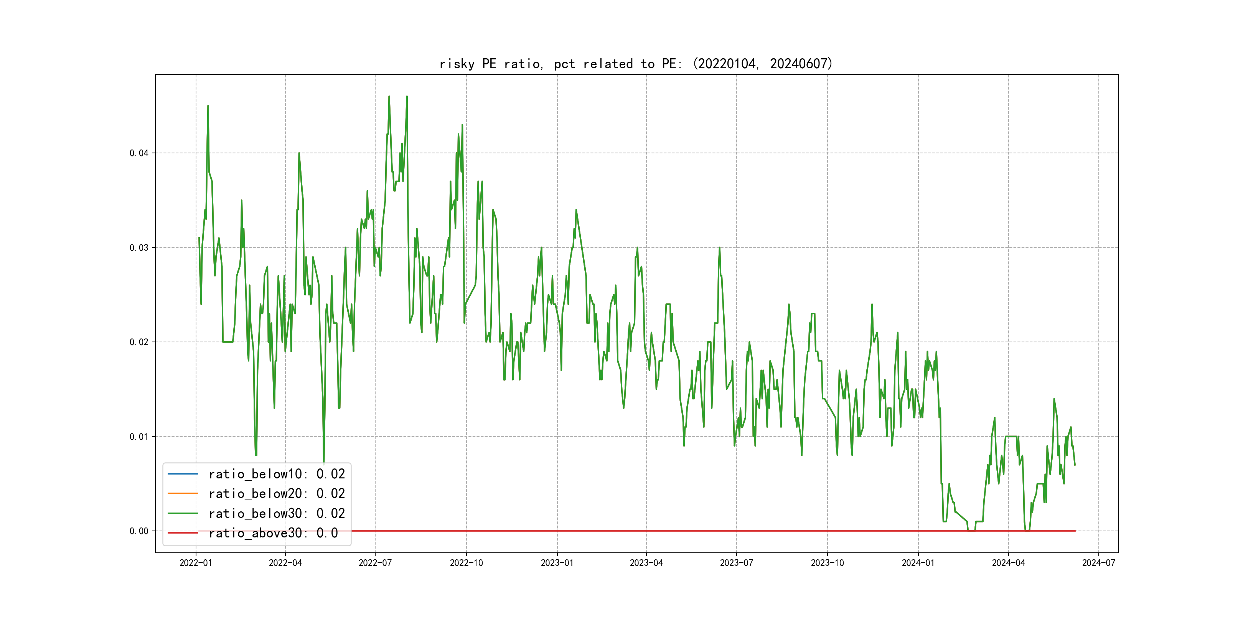Select the ratio_below20: 0.02 legend label

277,493
